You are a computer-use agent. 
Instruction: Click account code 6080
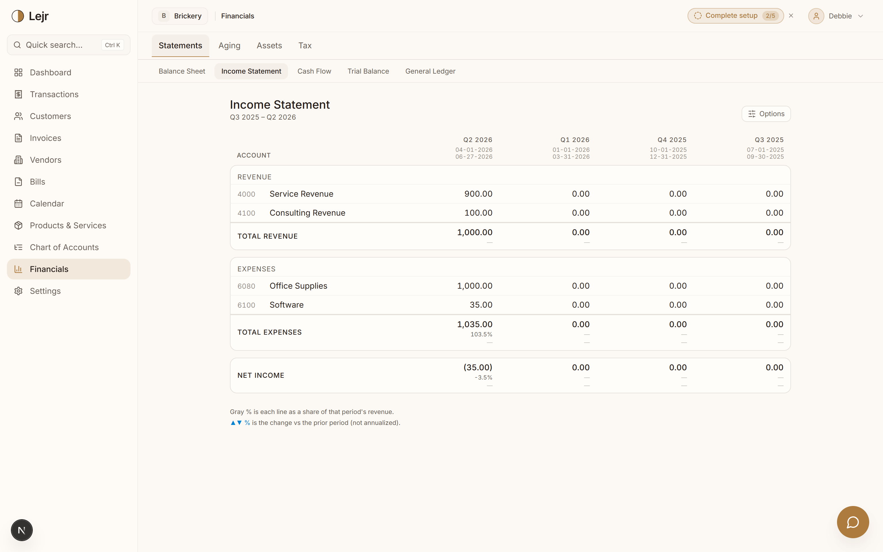246,286
